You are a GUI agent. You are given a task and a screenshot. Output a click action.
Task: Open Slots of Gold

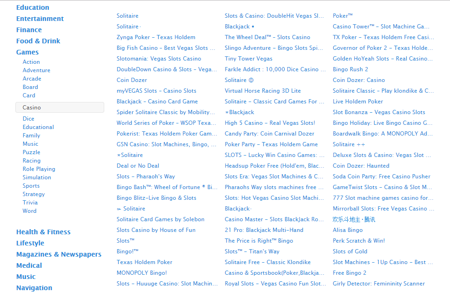[x=350, y=251]
